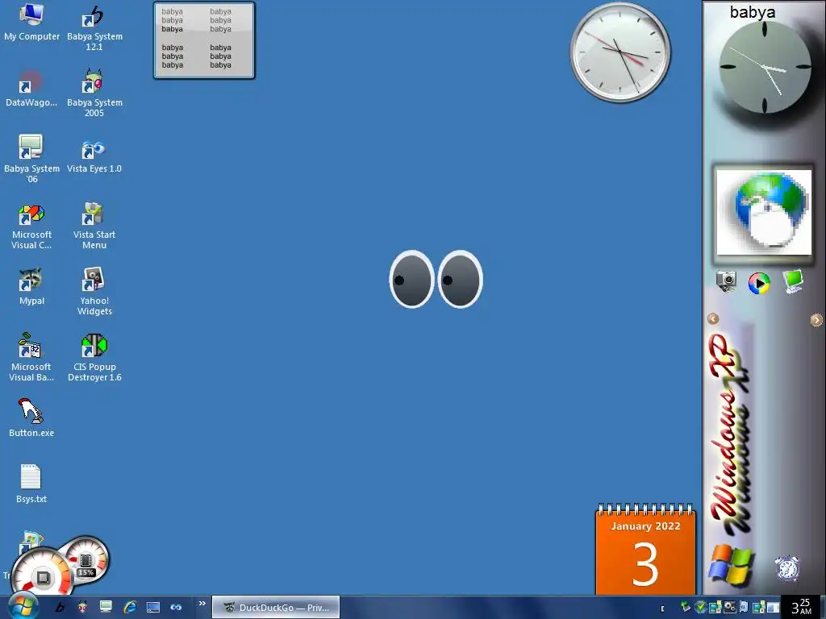Image resolution: width=826 pixels, height=619 pixels.
Task: Click the blue screen quick launch icon
Action: (x=152, y=608)
